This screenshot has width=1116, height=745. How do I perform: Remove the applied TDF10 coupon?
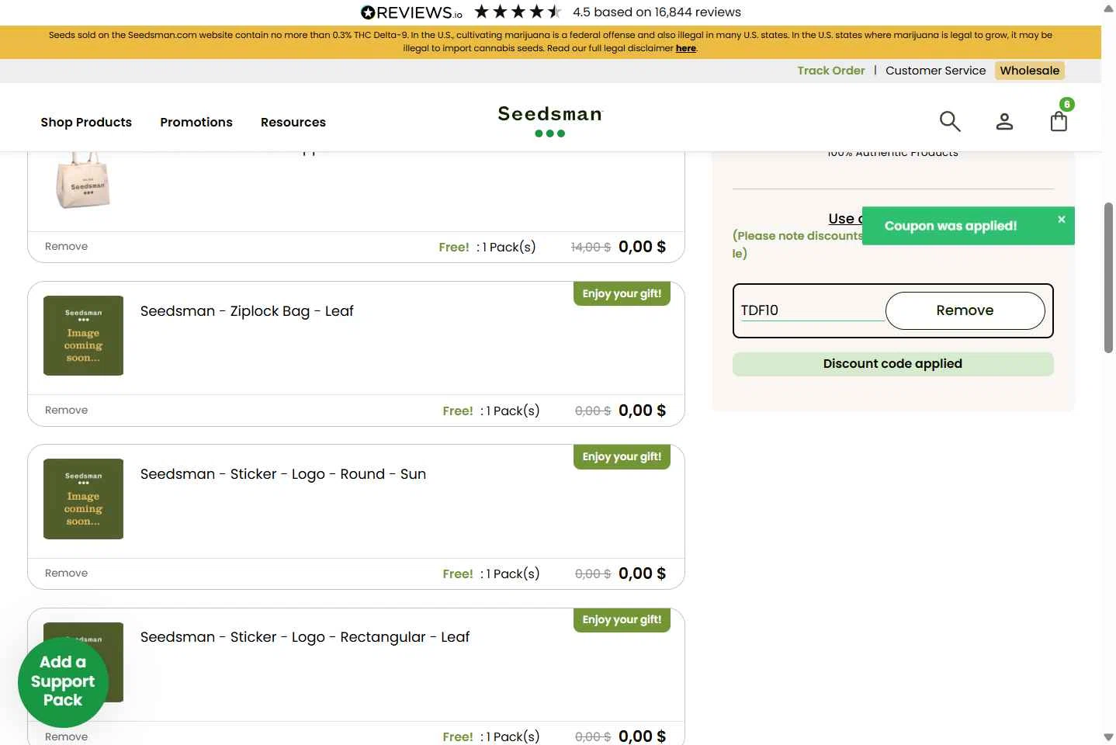(965, 310)
